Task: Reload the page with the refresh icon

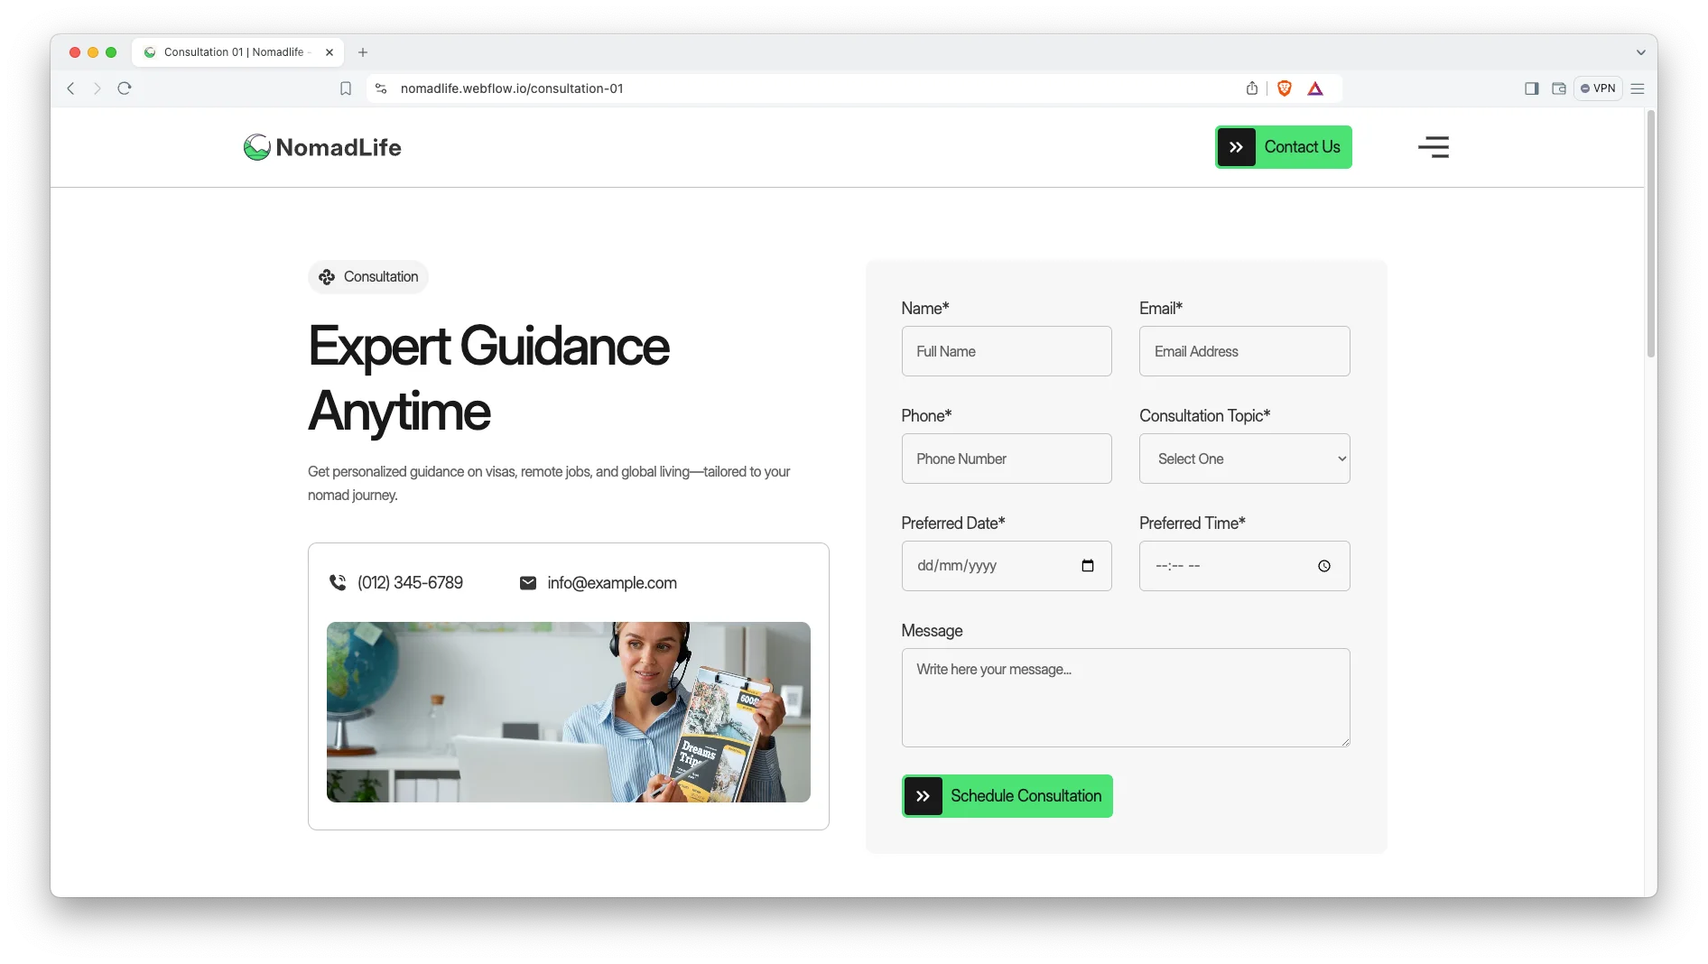Action: pyautogui.click(x=125, y=88)
